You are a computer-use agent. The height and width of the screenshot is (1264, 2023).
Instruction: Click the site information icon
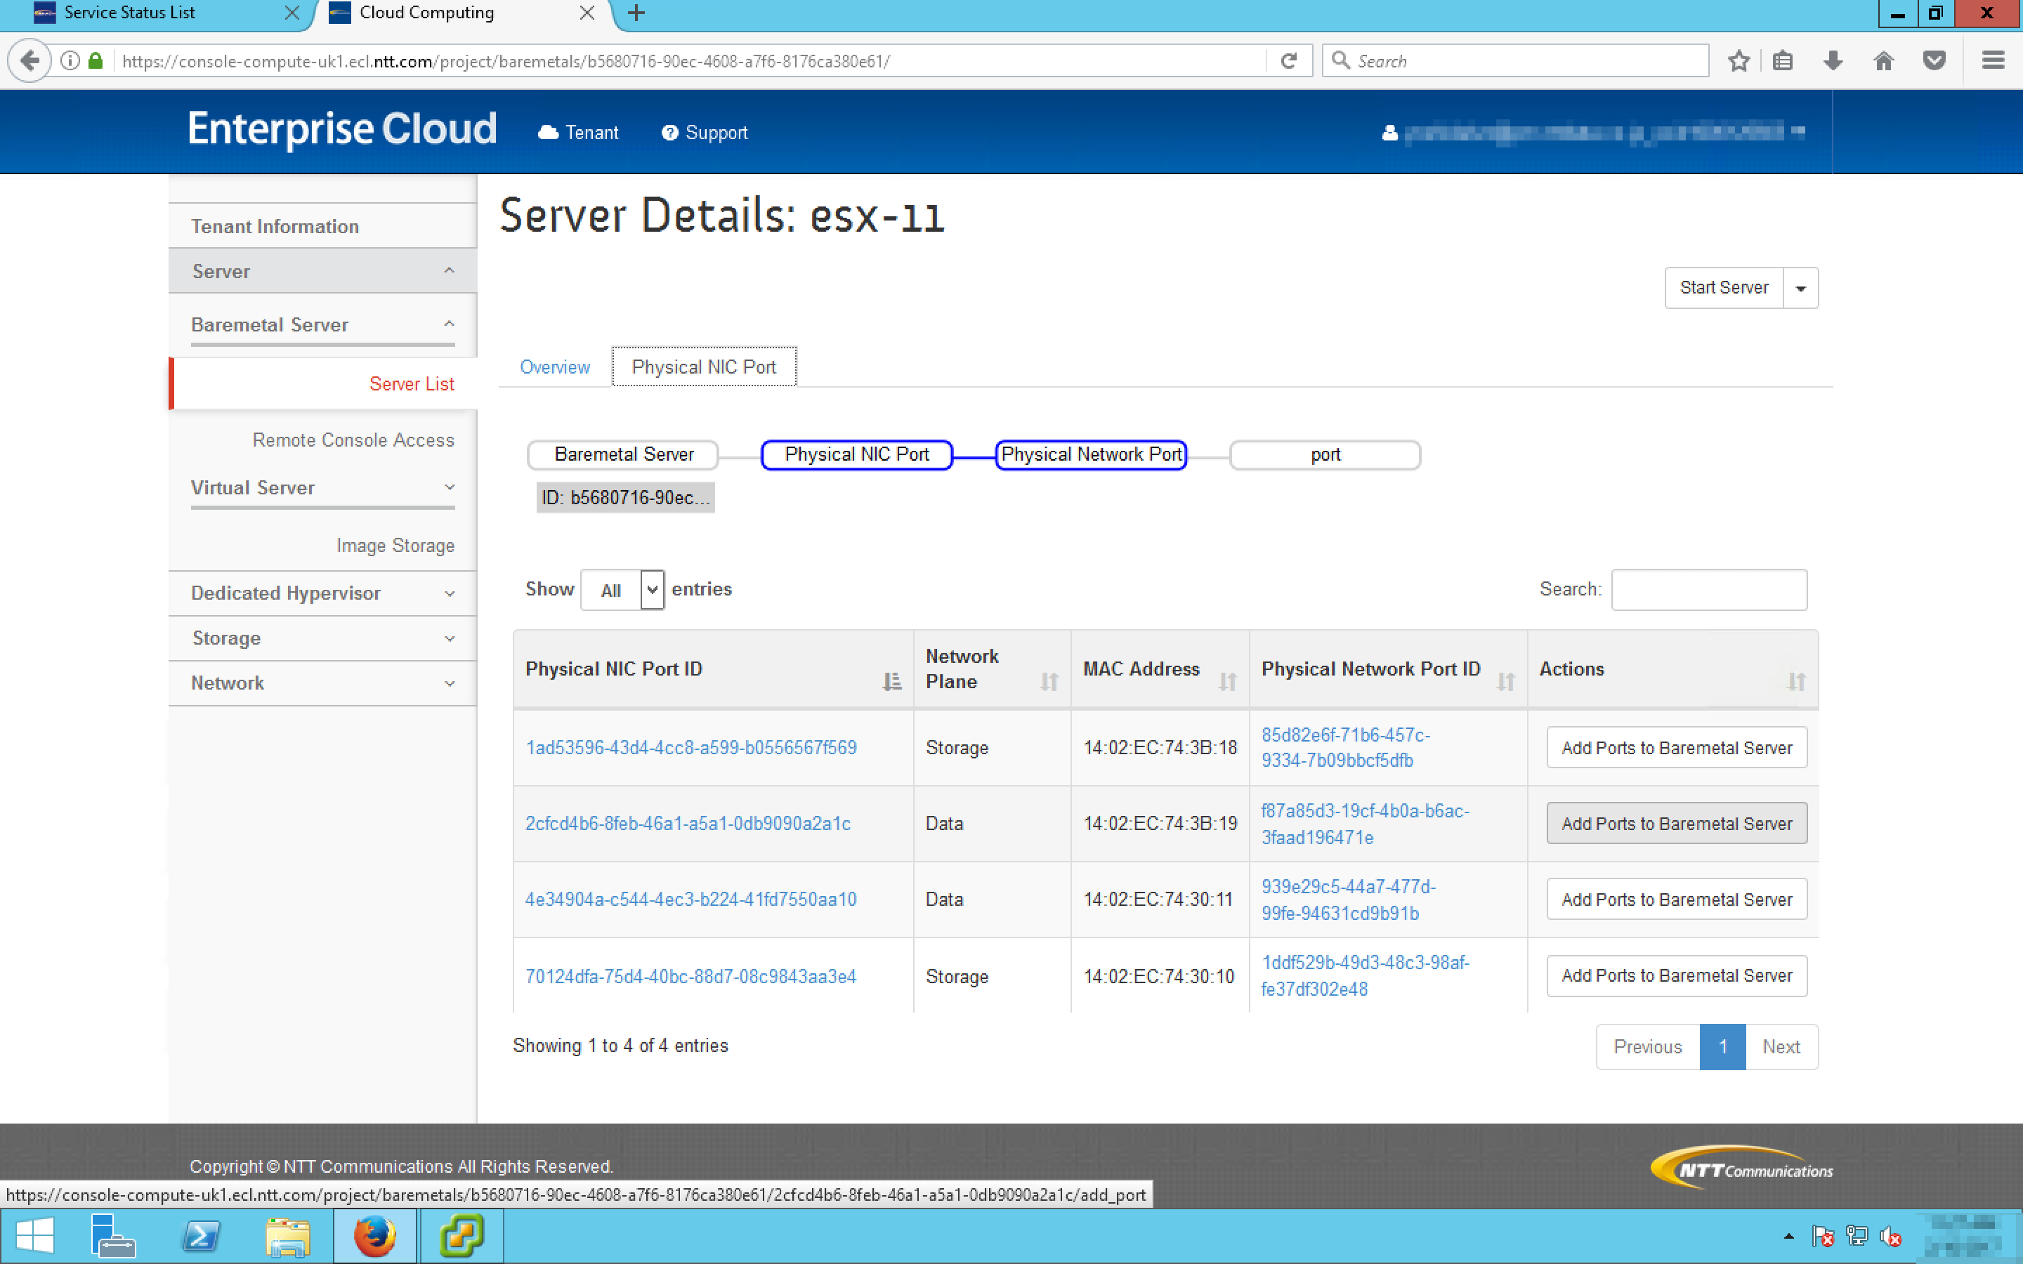[71, 61]
